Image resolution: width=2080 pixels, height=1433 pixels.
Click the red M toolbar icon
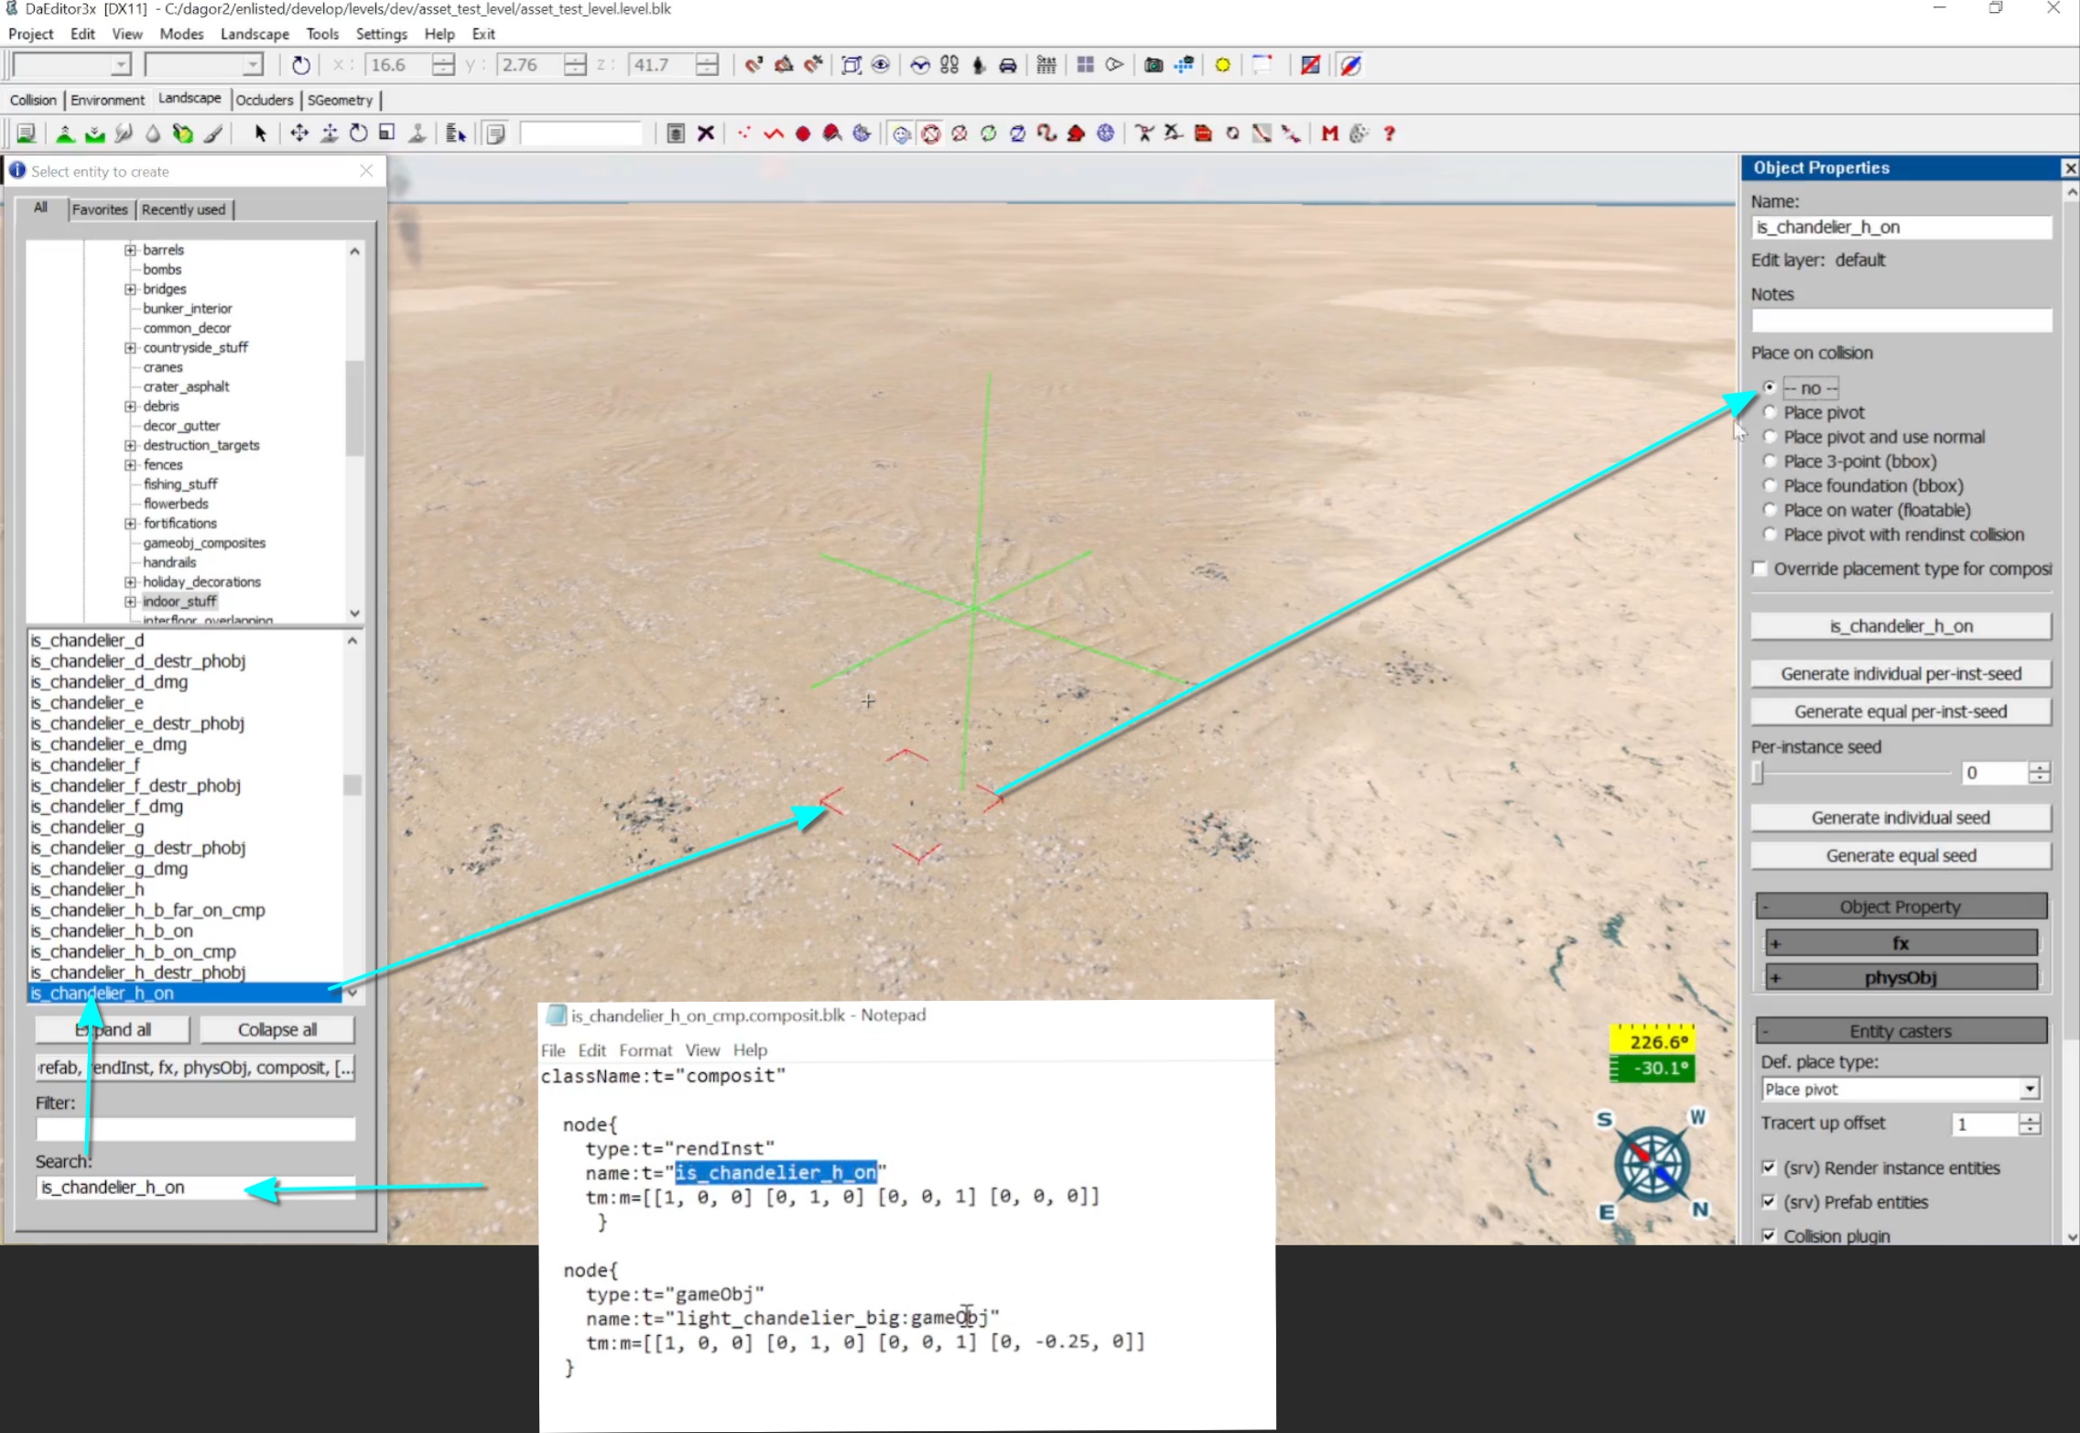pyautogui.click(x=1329, y=134)
